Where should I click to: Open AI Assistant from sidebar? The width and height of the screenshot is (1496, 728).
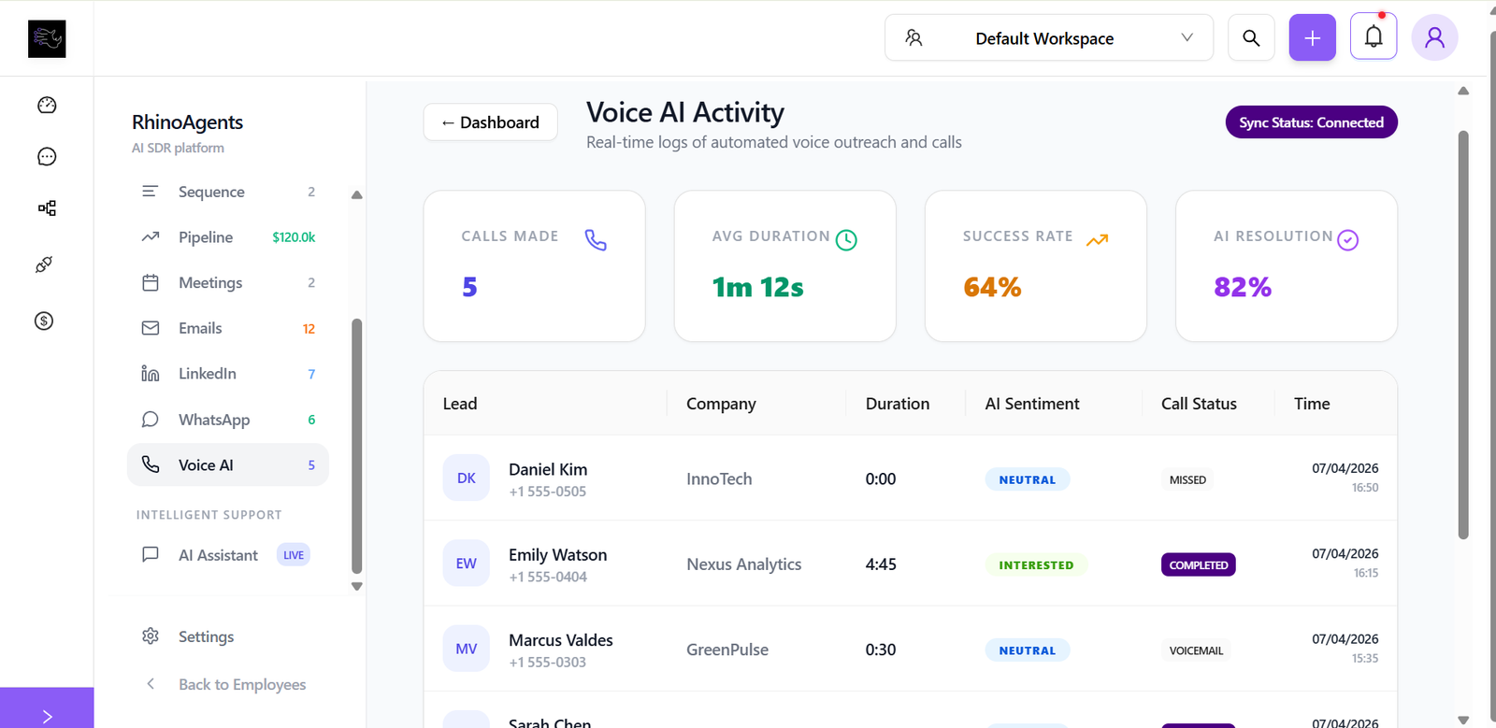pyautogui.click(x=228, y=555)
